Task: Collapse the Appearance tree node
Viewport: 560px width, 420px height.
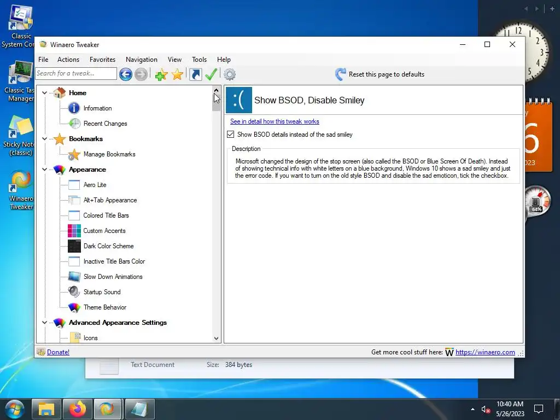Action: tap(44, 170)
